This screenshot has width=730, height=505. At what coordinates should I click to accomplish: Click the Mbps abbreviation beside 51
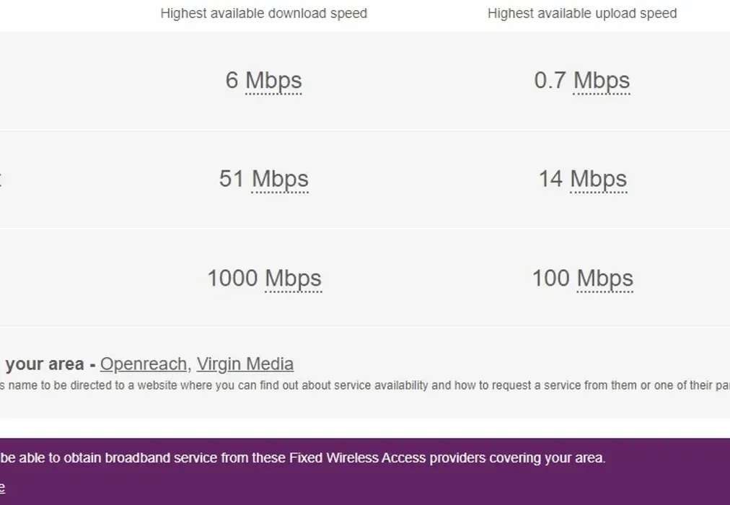(280, 179)
